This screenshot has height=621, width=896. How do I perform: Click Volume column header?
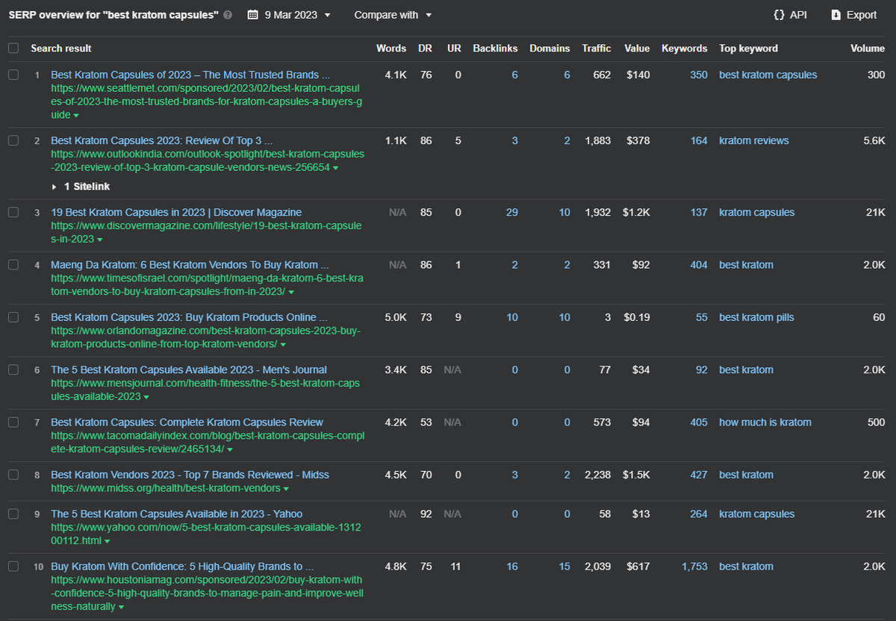pos(868,48)
